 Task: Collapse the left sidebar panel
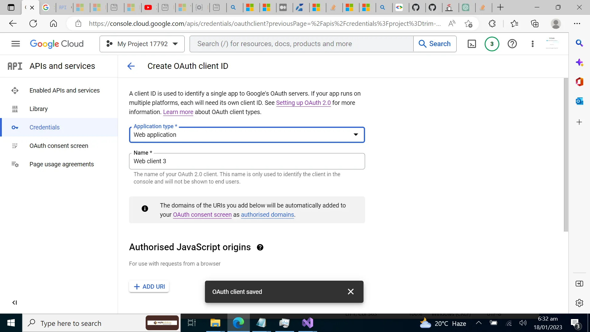pyautogui.click(x=14, y=302)
